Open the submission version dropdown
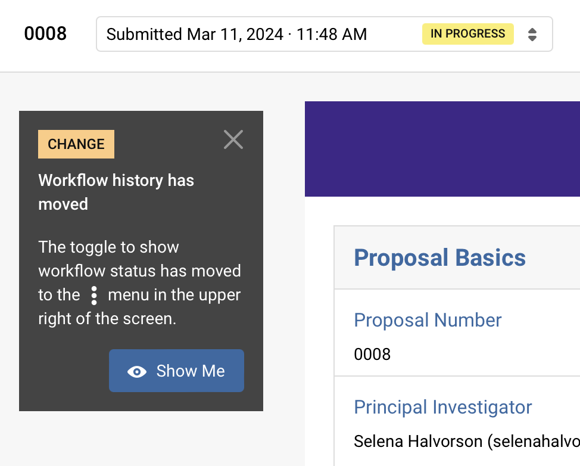 click(325, 34)
